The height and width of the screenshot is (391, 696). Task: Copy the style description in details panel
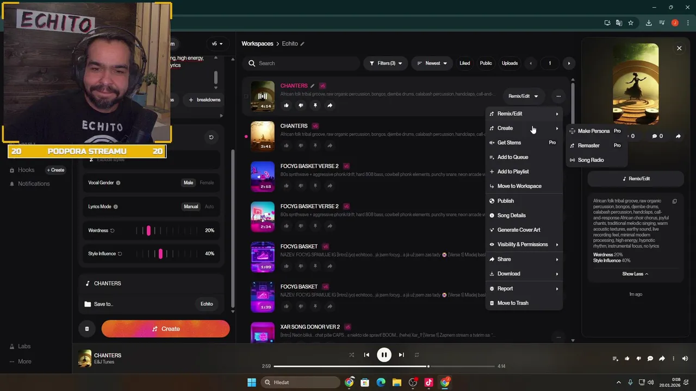pos(675,201)
